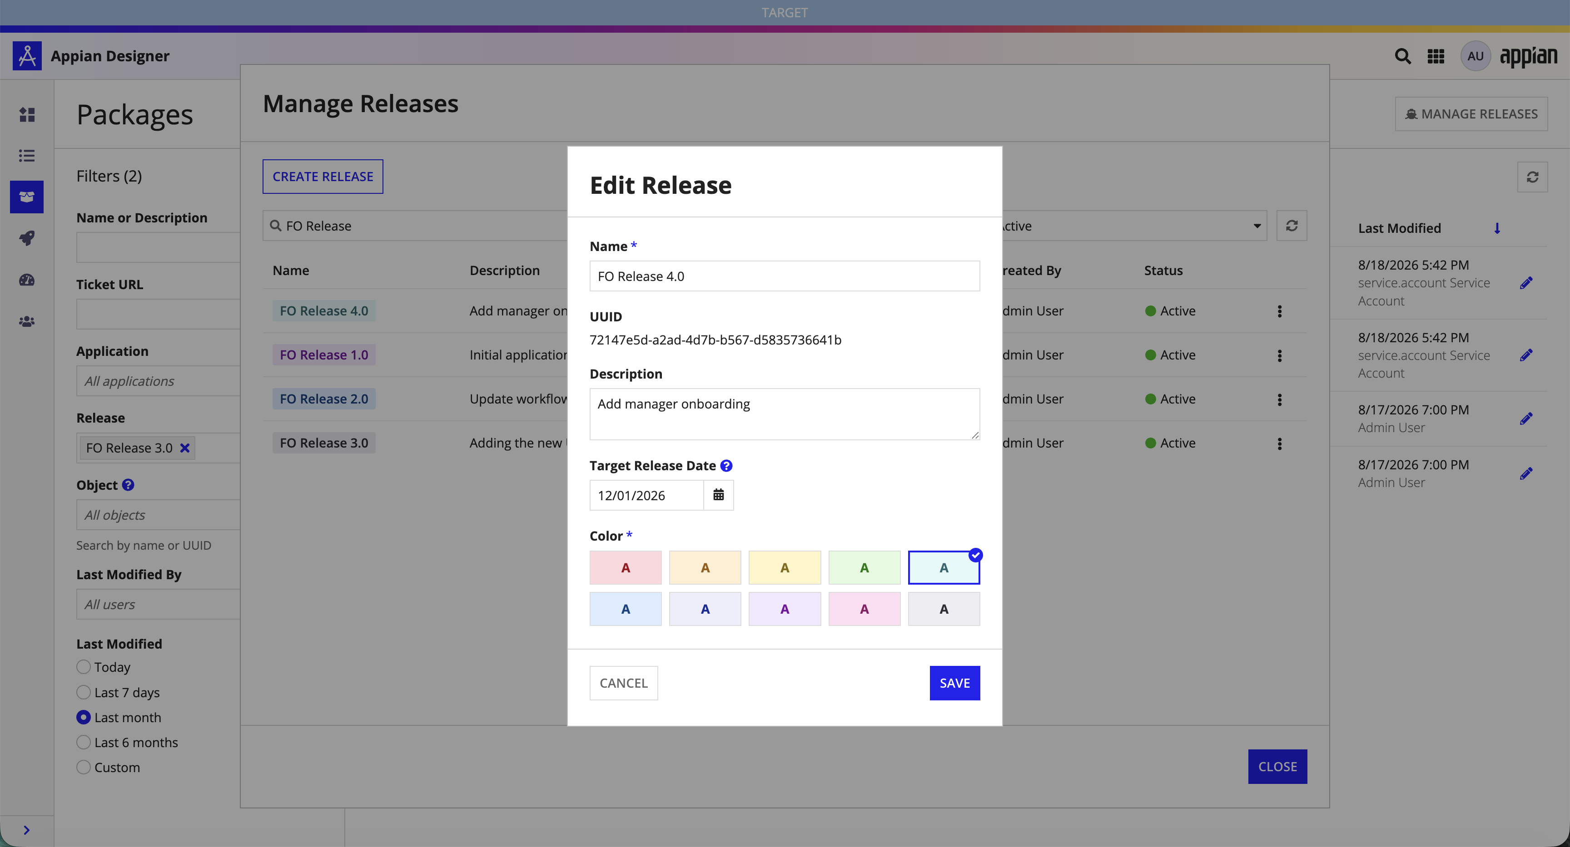Click the Appian Designer logo icon

point(27,56)
